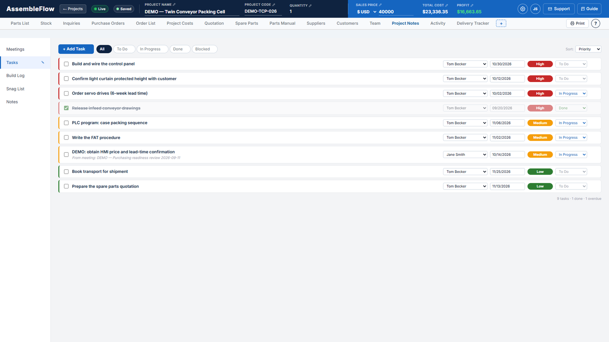Click the Add Task button
609x342 pixels.
pos(76,49)
